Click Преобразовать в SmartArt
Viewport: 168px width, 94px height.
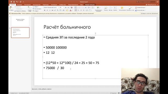point(98,9)
